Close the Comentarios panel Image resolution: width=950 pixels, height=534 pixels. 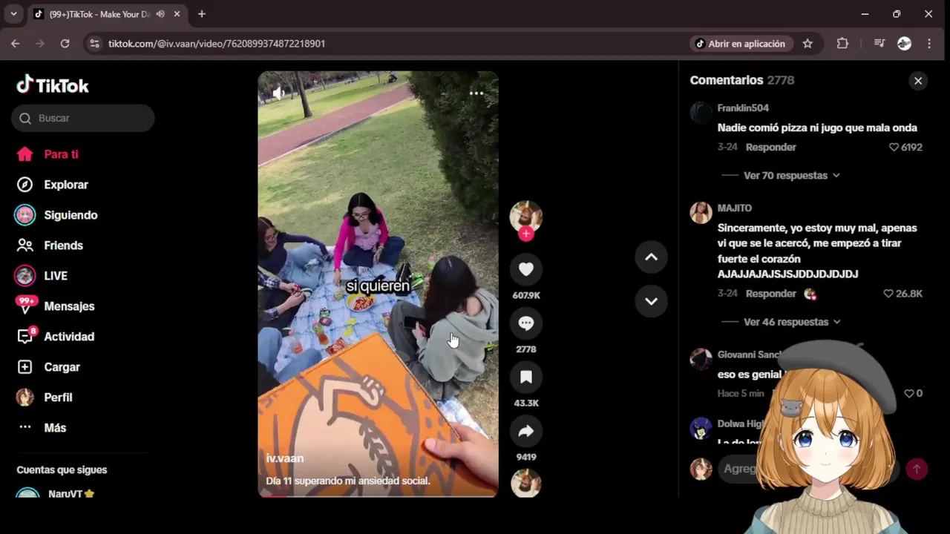(x=918, y=81)
